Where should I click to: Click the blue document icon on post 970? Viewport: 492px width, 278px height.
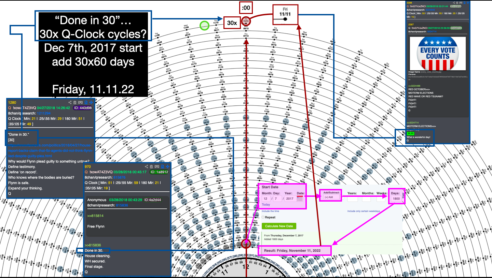pyautogui.click(x=163, y=166)
